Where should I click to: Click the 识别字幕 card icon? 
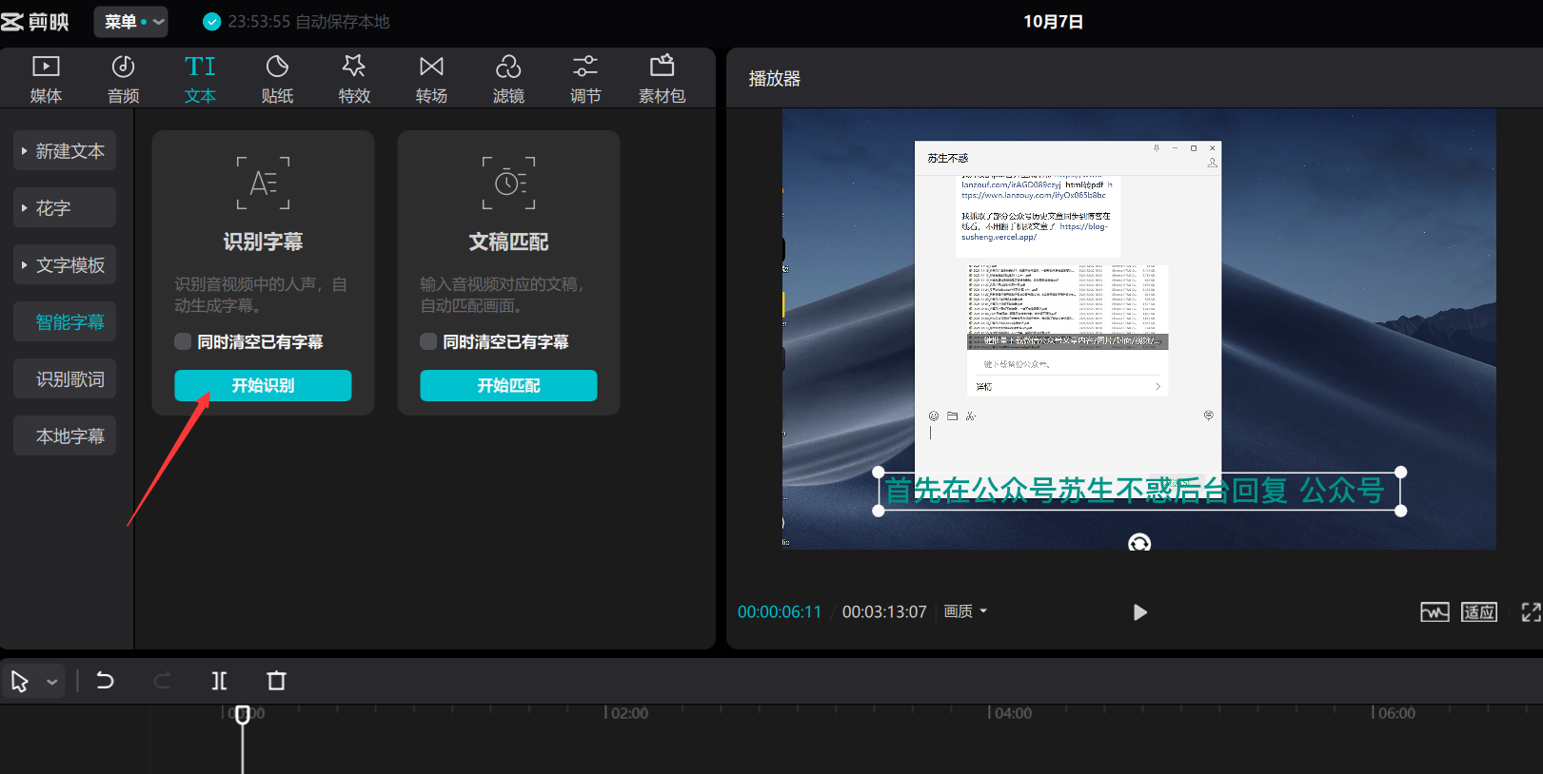[x=263, y=183]
